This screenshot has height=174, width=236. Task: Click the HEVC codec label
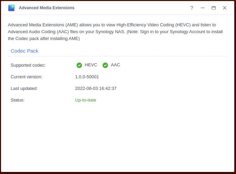pos(91,65)
